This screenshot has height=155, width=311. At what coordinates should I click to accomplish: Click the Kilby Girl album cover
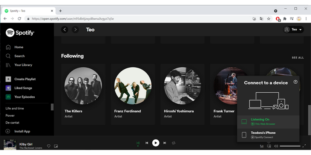(10, 145)
